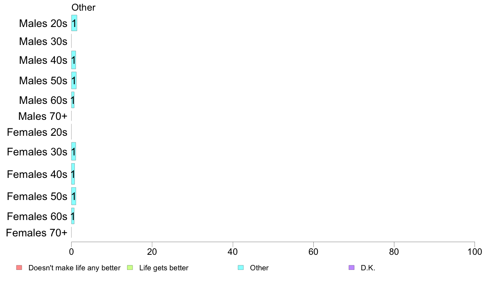486x301 pixels.
Task: Select the Males 60s cyan bar
Action: click(73, 100)
